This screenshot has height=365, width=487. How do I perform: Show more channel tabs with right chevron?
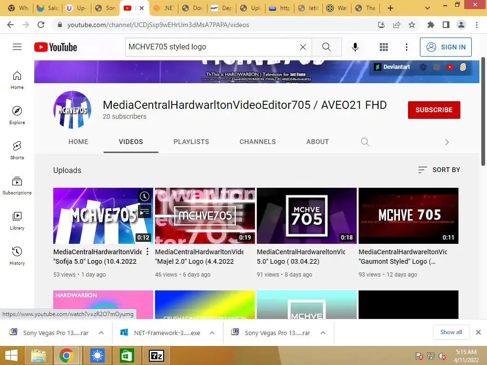pyautogui.click(x=447, y=142)
